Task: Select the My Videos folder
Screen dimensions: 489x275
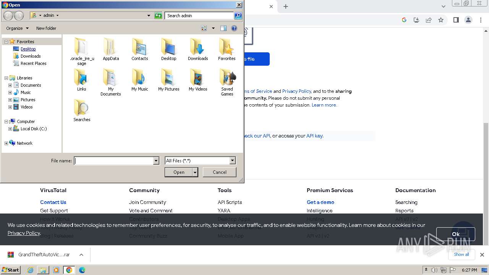Action: 198,79
